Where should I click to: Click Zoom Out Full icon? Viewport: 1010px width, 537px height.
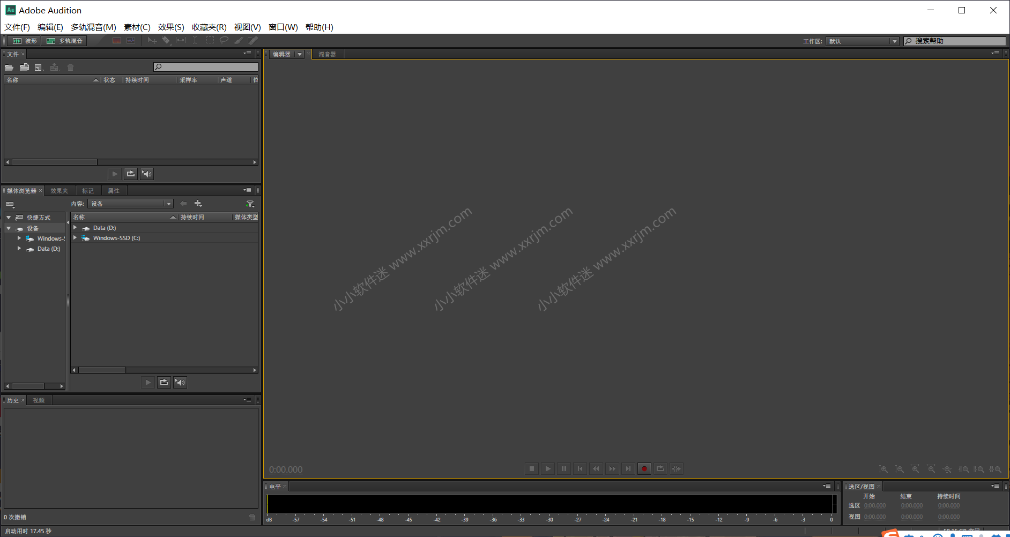[947, 469]
